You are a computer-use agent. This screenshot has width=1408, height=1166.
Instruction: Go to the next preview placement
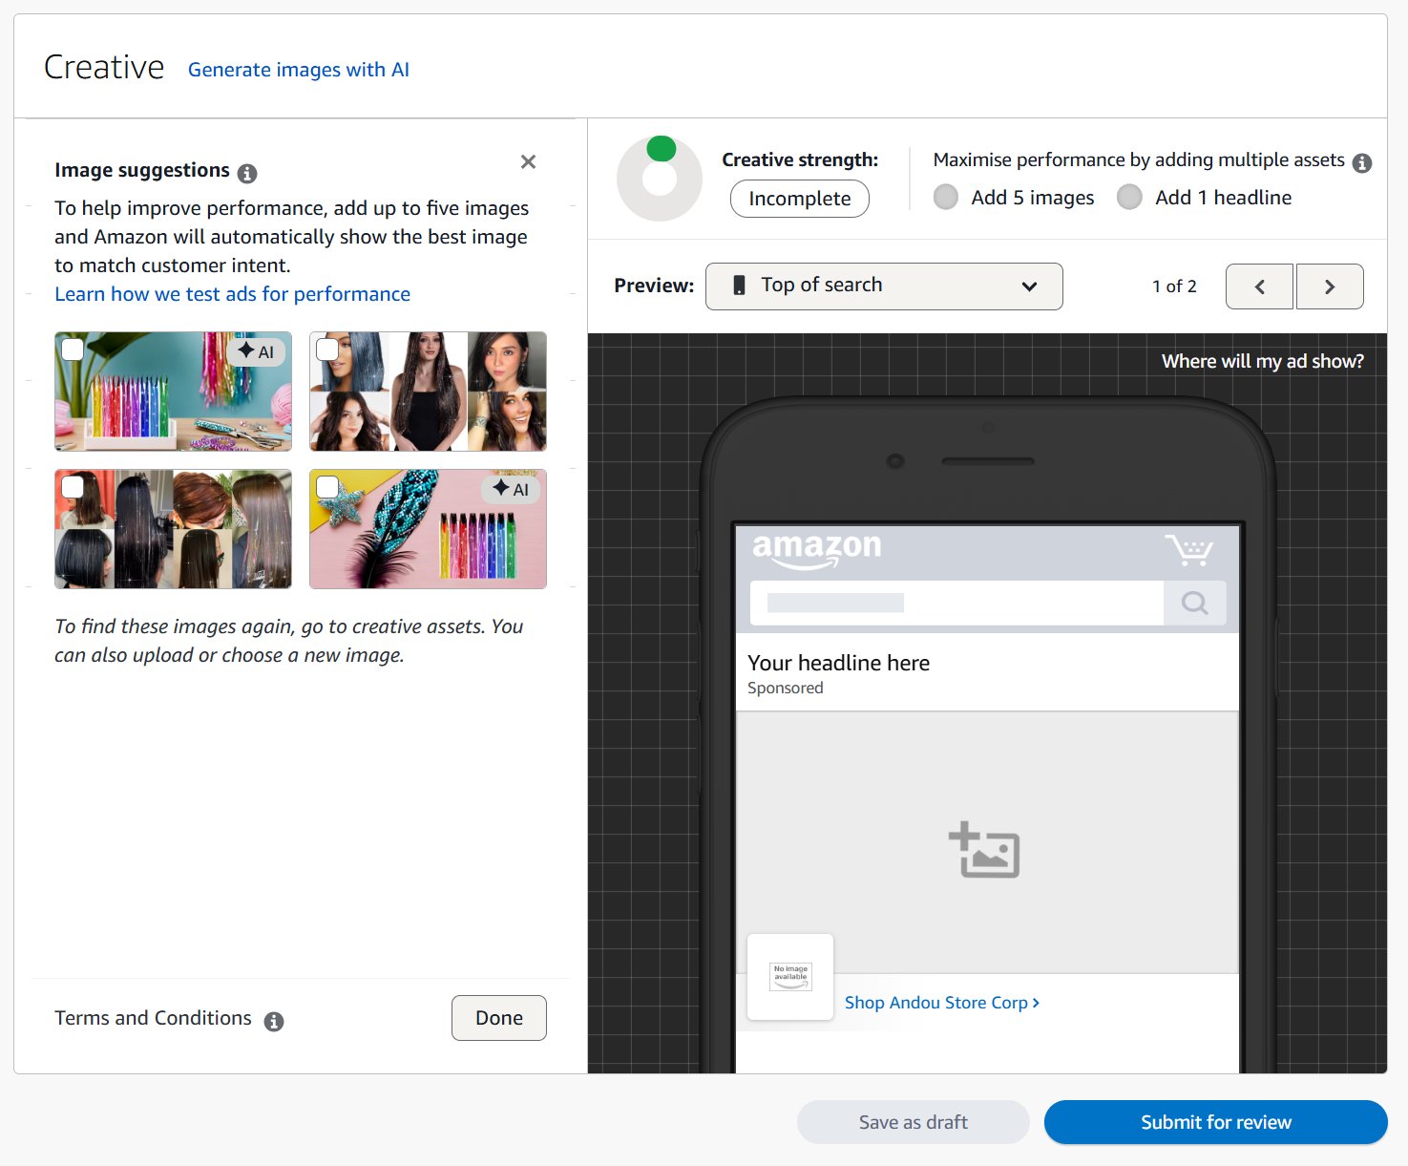point(1330,286)
